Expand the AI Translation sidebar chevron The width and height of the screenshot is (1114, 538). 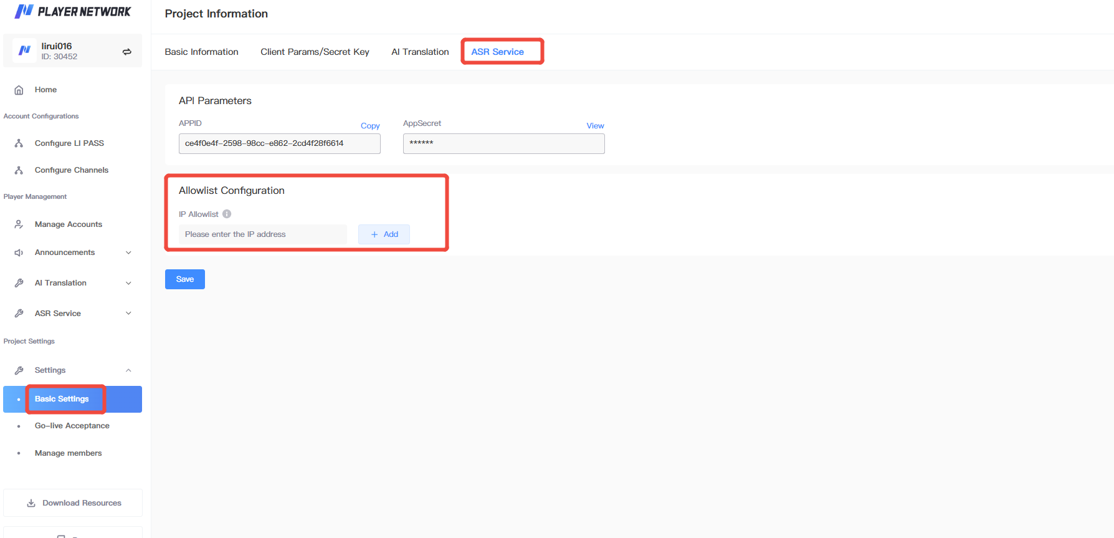pyautogui.click(x=128, y=283)
